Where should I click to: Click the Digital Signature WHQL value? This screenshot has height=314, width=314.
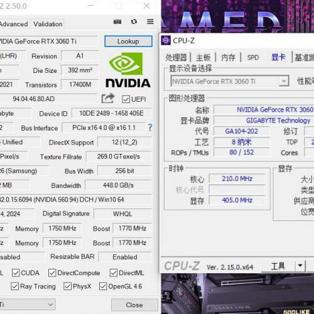click(x=122, y=214)
